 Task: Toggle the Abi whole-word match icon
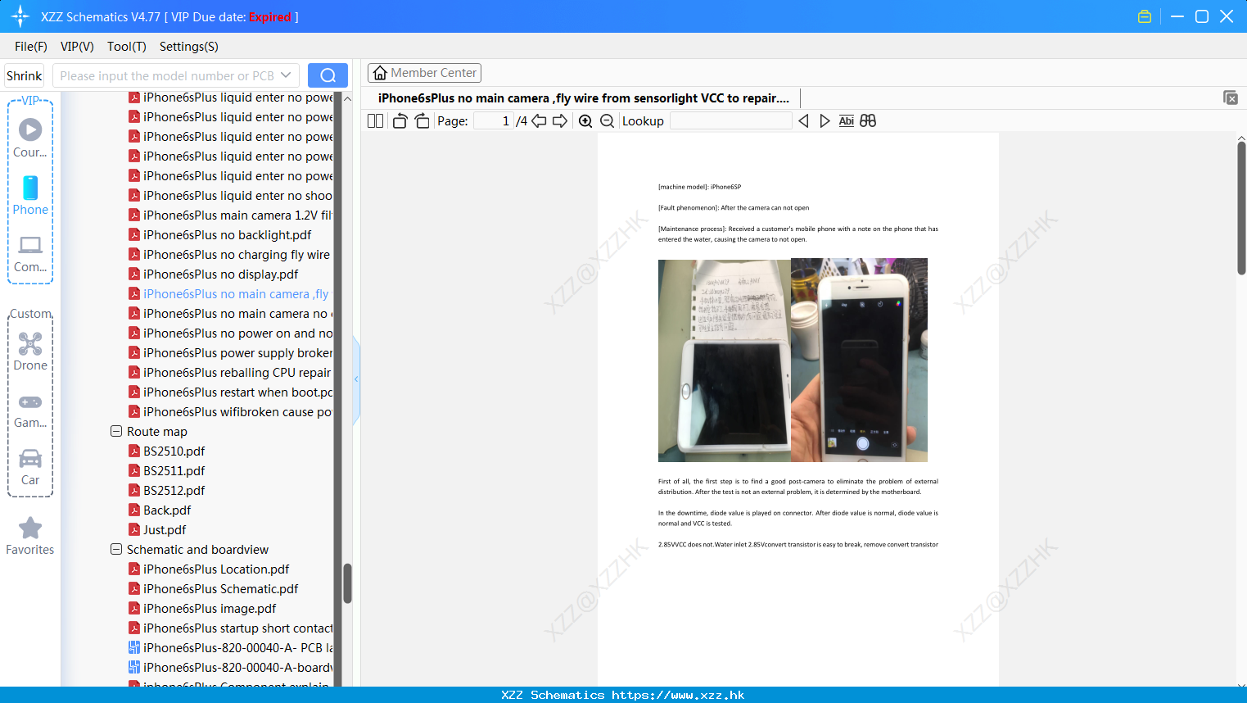tap(847, 121)
